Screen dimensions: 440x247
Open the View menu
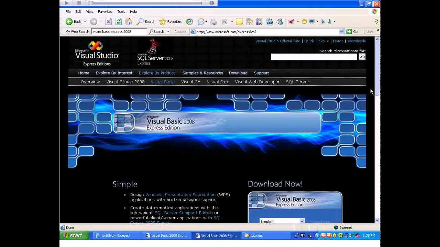tap(90, 12)
